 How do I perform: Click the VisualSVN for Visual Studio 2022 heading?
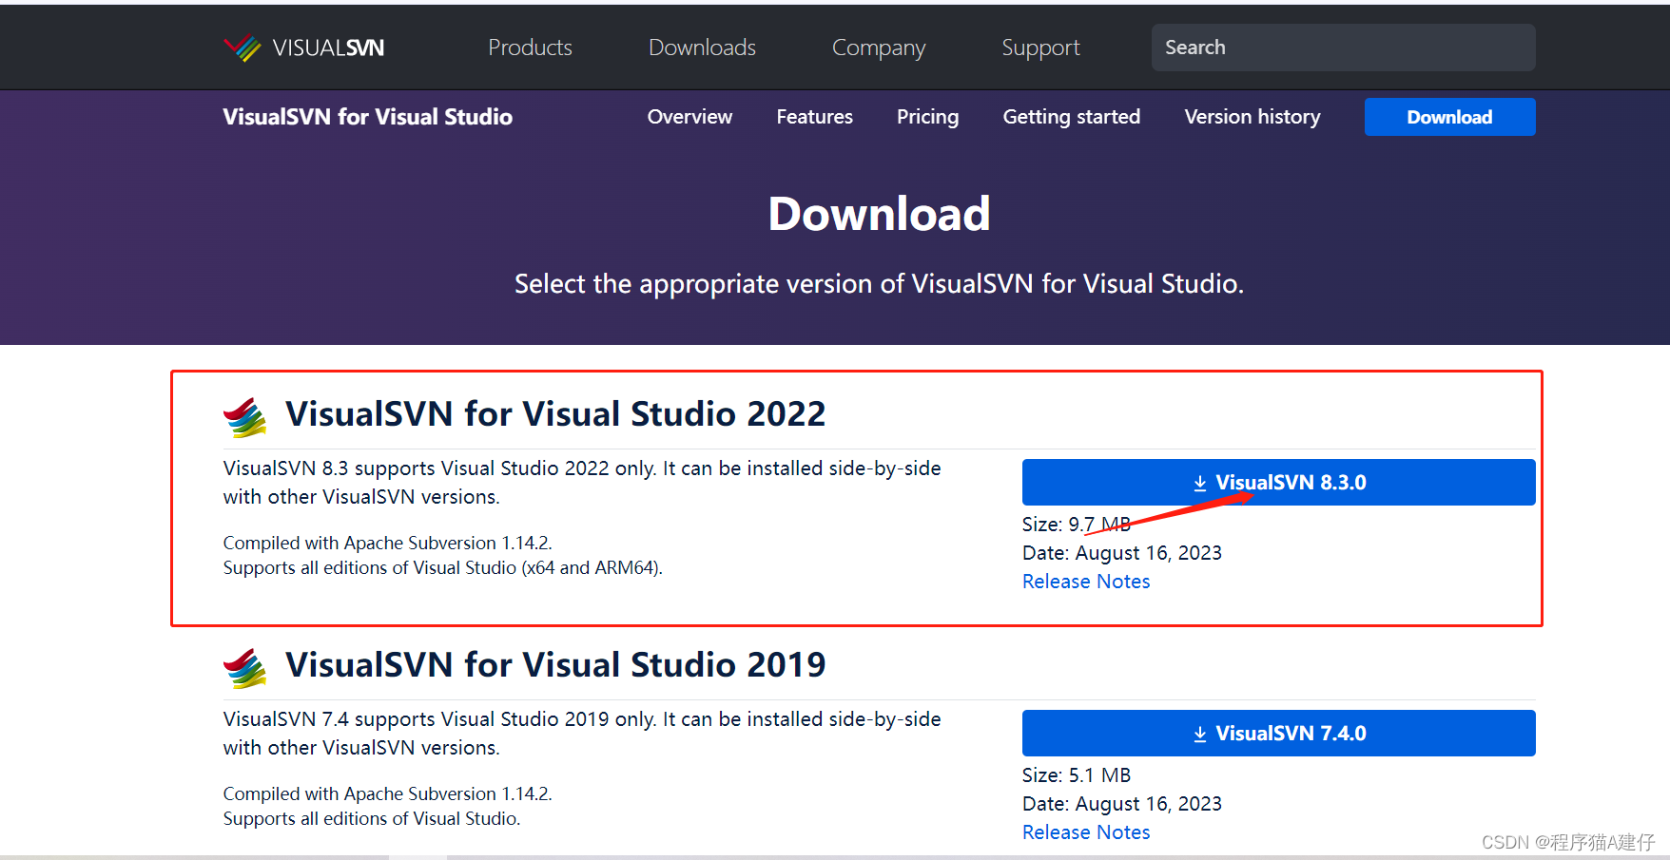[x=555, y=414]
